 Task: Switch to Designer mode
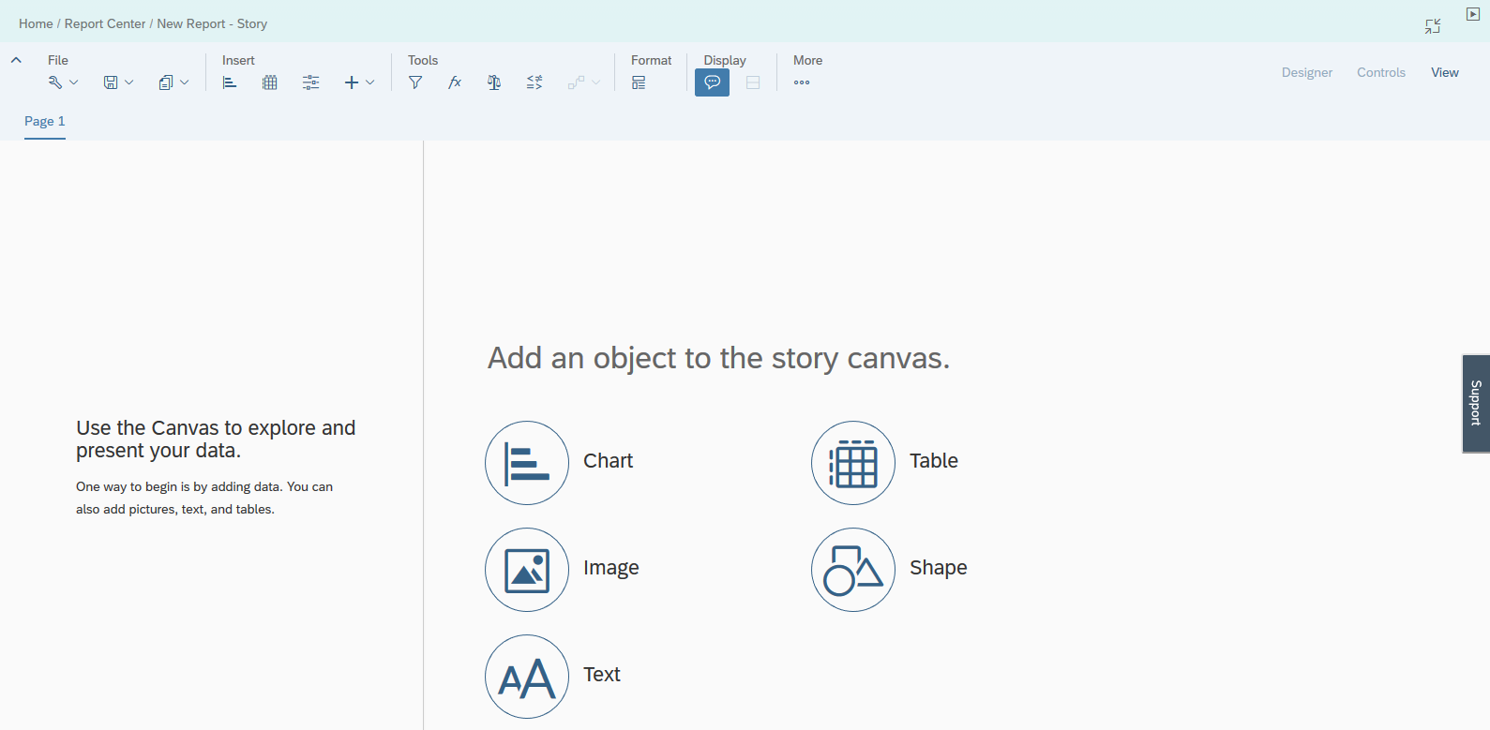tap(1306, 72)
